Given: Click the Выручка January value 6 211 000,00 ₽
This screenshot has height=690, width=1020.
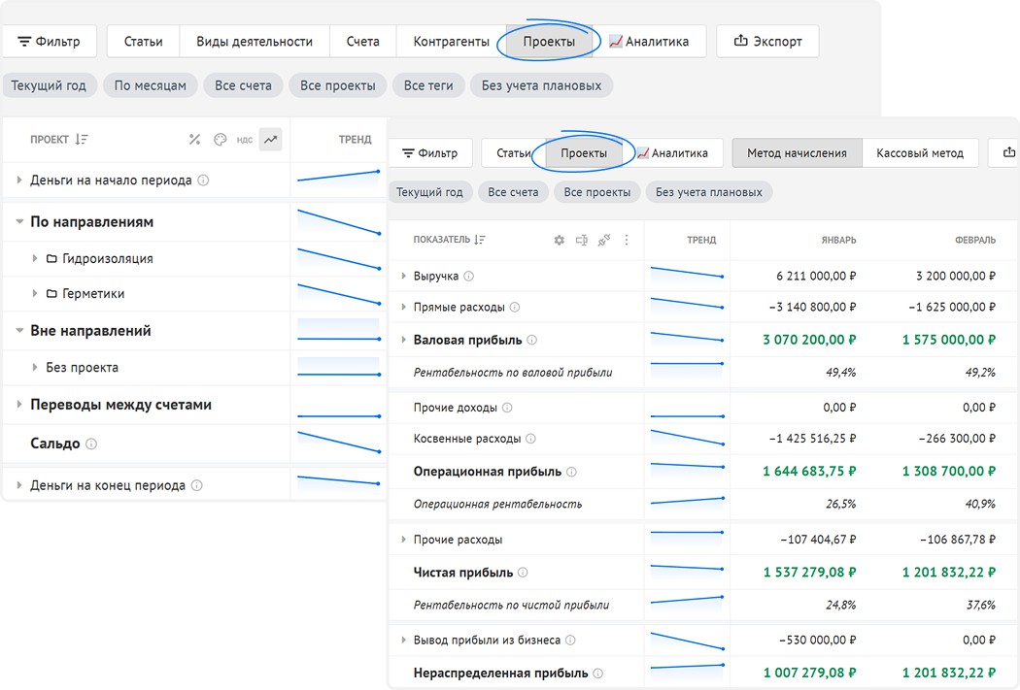Looking at the screenshot, I should click(x=816, y=277).
